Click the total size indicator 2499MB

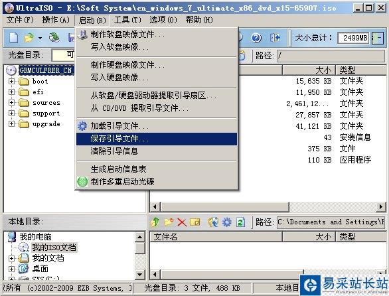(354, 38)
